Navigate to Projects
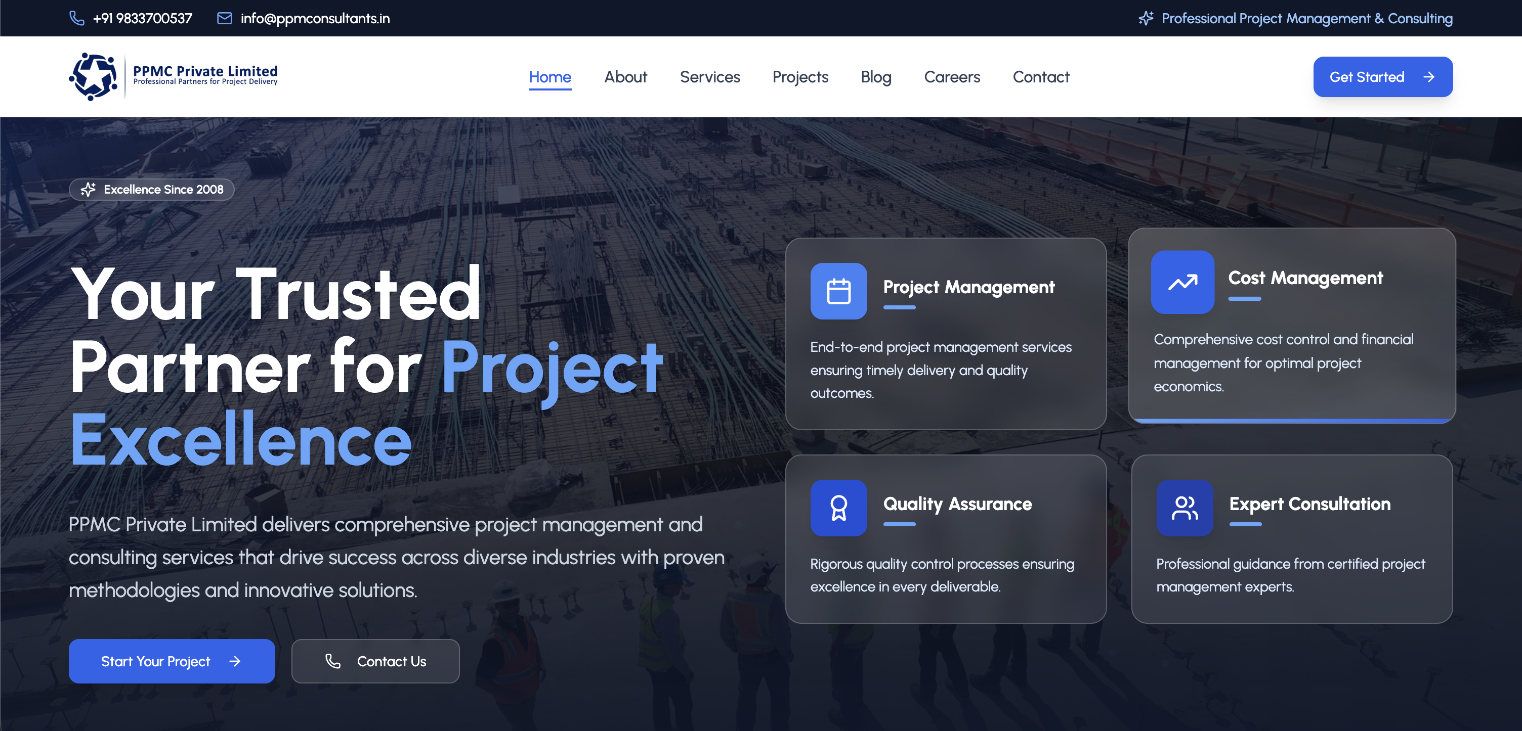Viewport: 1522px width, 731px height. point(800,77)
